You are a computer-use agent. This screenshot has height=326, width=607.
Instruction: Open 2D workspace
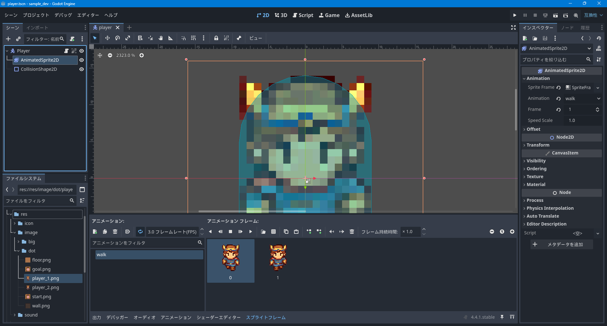(263, 15)
